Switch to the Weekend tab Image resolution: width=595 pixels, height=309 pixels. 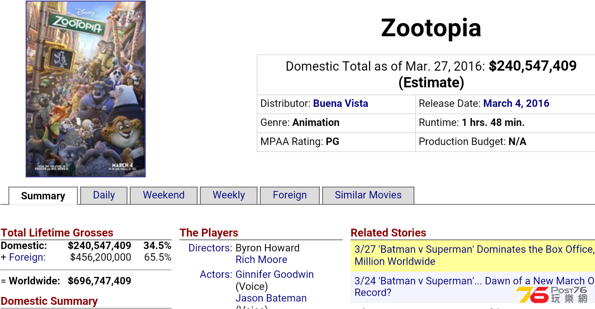coord(164,195)
